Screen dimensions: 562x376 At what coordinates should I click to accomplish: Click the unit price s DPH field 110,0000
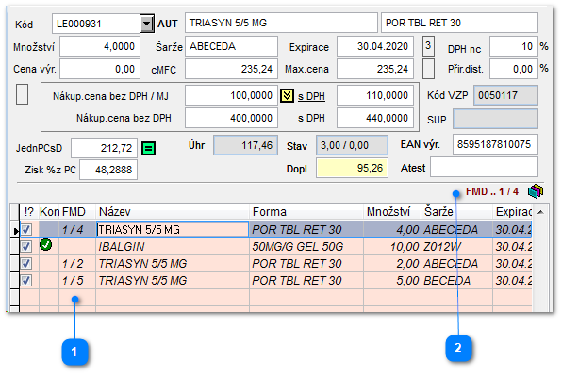pyautogui.click(x=375, y=95)
